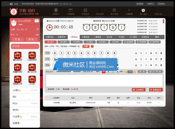Screen dimensions: 175x129
Task: Decrease the 倍数 multiplier with minus
Action: 126,72
